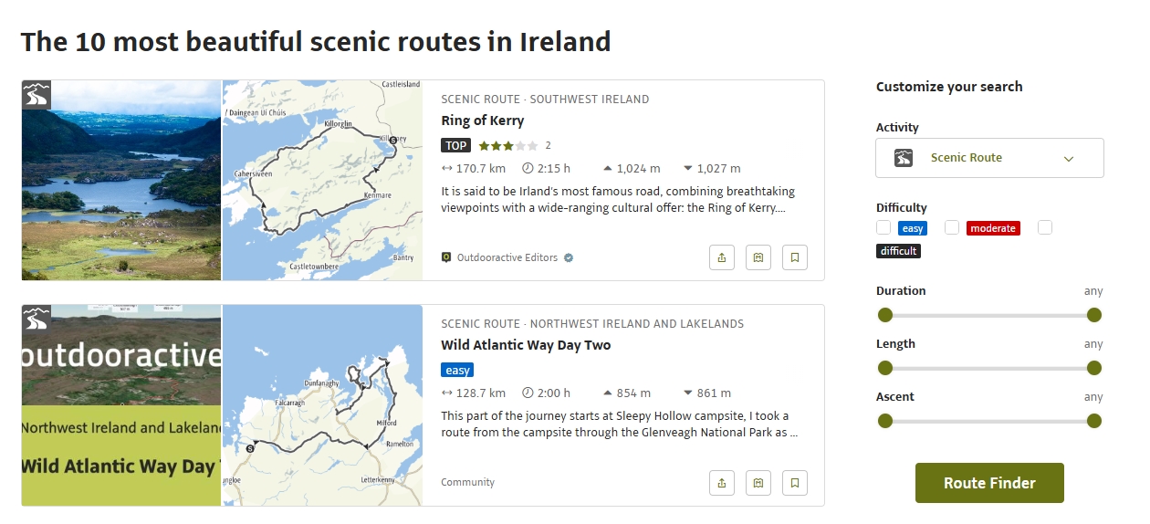The height and width of the screenshot is (524, 1150).
Task: Open the Ring of Kerry map thumbnail
Action: (322, 180)
